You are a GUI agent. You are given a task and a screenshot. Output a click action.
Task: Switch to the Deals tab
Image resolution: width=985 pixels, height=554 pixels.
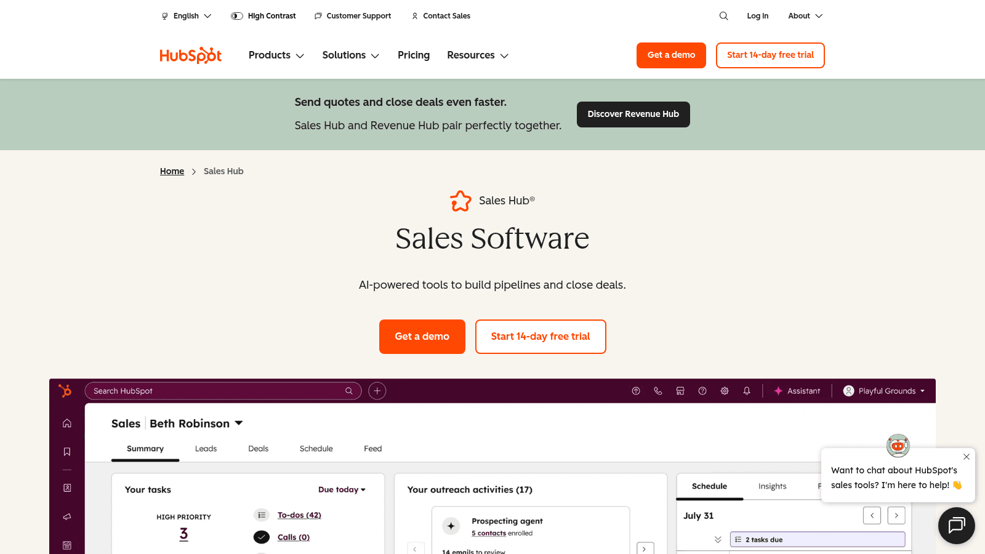click(258, 449)
